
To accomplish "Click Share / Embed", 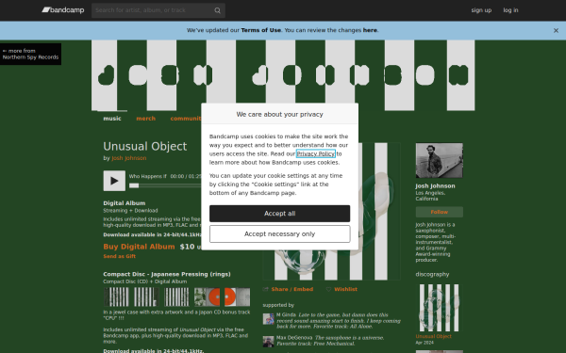I will pos(292,289).
